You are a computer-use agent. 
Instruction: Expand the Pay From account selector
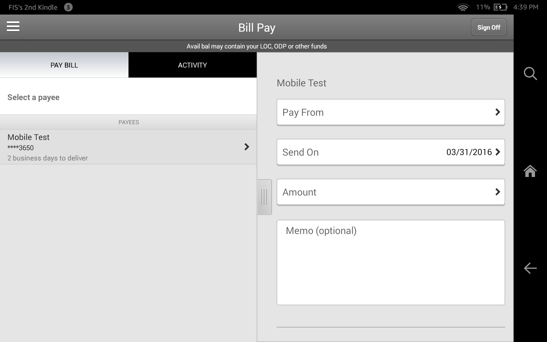coord(390,112)
